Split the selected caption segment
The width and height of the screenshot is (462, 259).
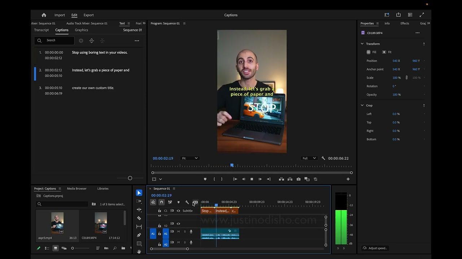92,41
